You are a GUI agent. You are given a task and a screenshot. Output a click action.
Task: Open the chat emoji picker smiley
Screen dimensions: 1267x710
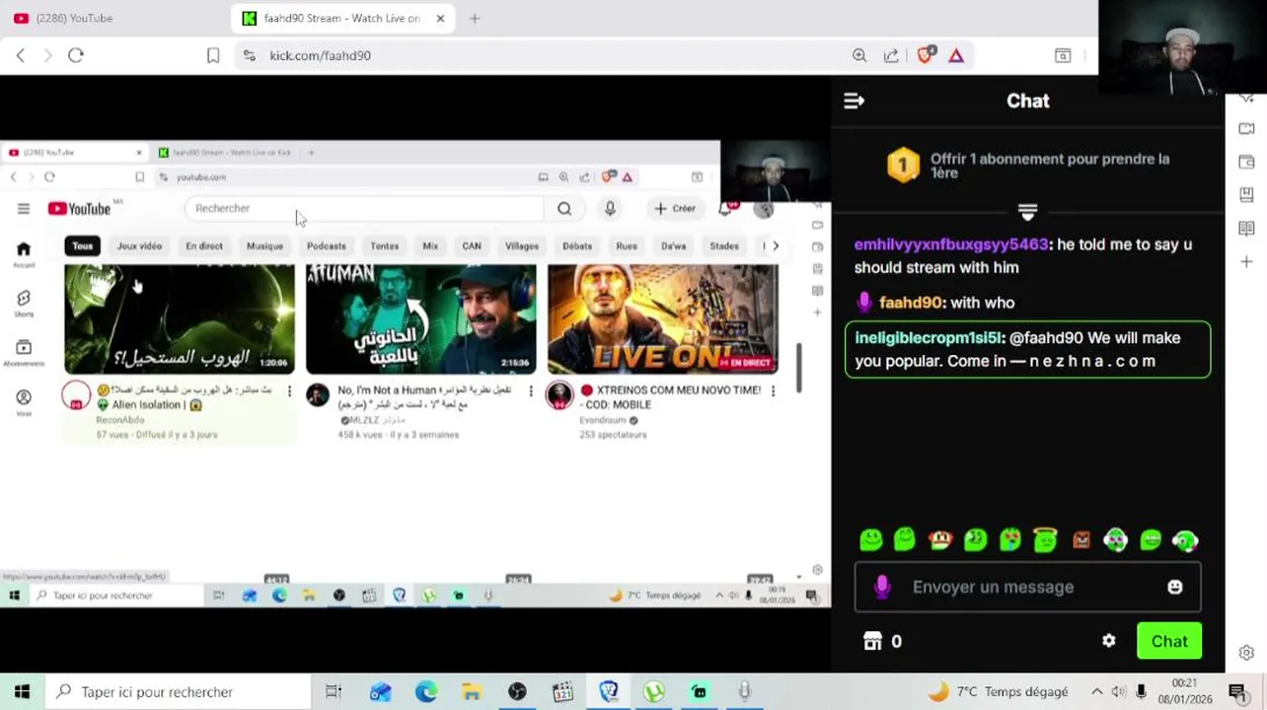point(1174,587)
